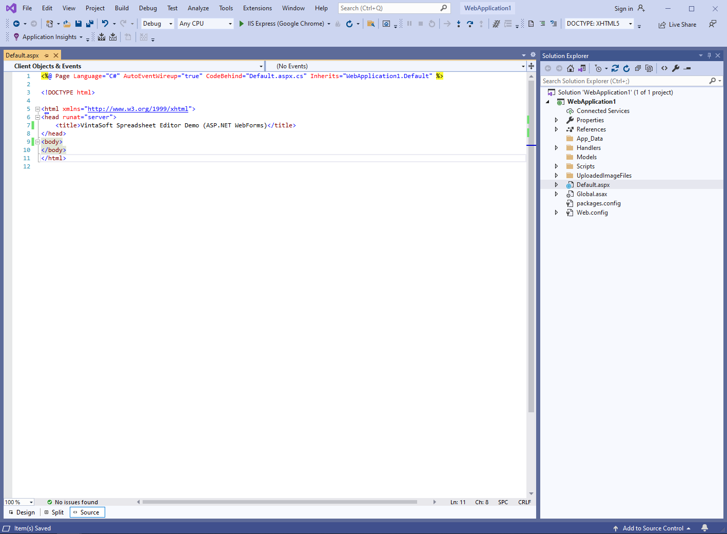Click the Save All icon
Image resolution: width=727 pixels, height=534 pixels.
(90, 24)
